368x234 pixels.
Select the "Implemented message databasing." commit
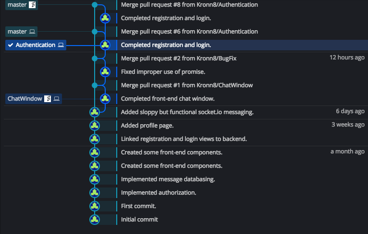[x=168, y=179]
